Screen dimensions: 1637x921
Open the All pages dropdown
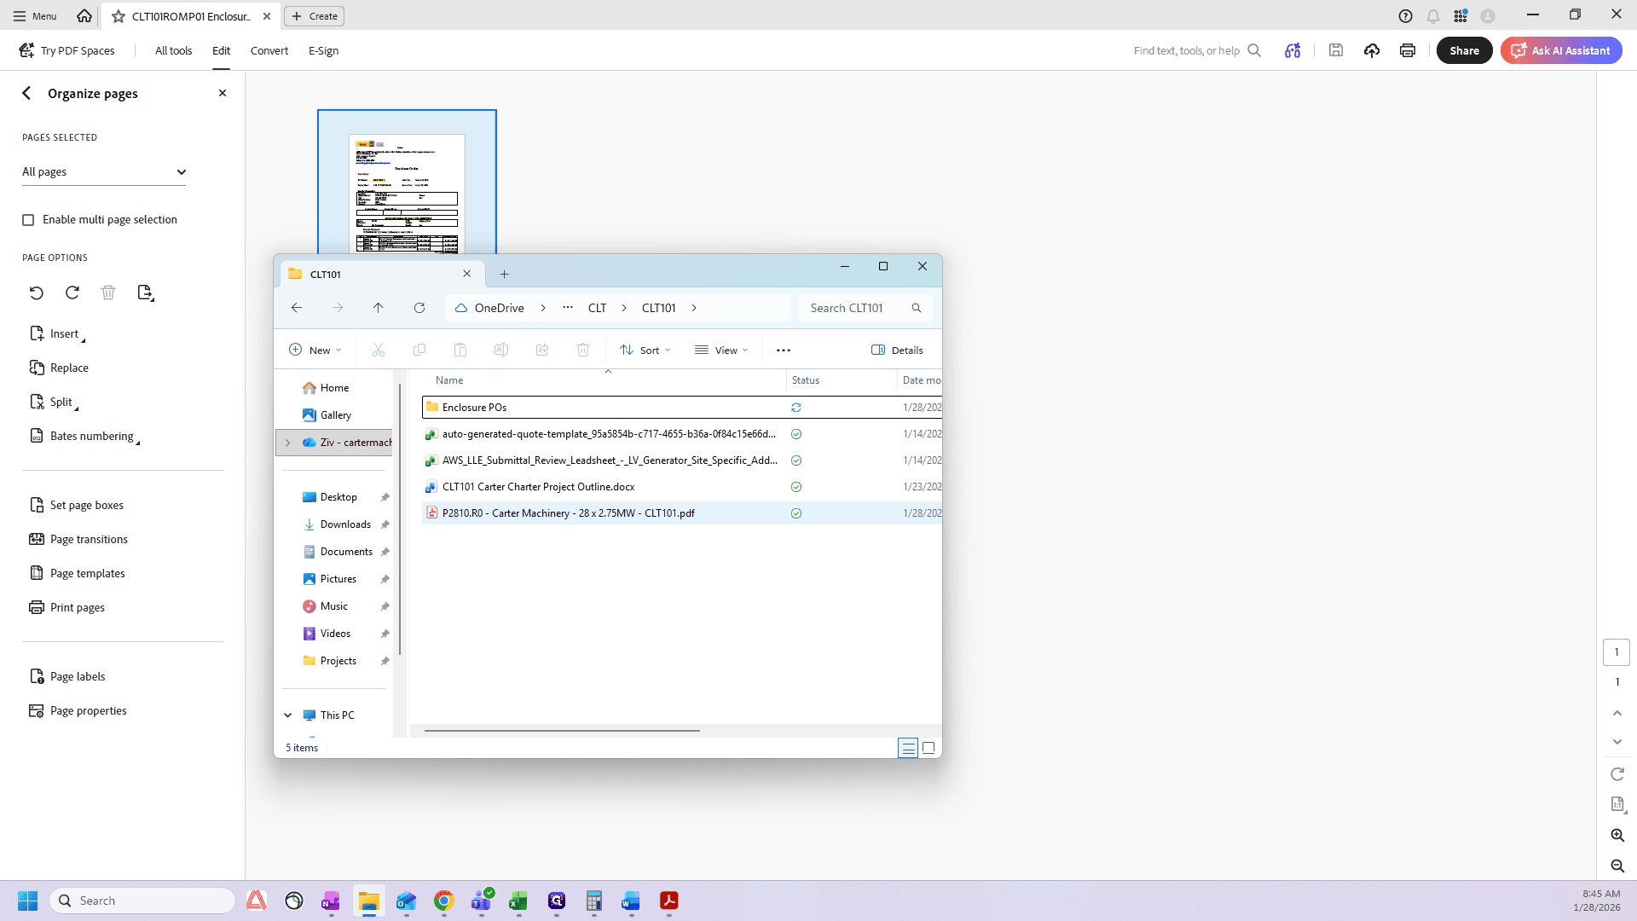[104, 171]
